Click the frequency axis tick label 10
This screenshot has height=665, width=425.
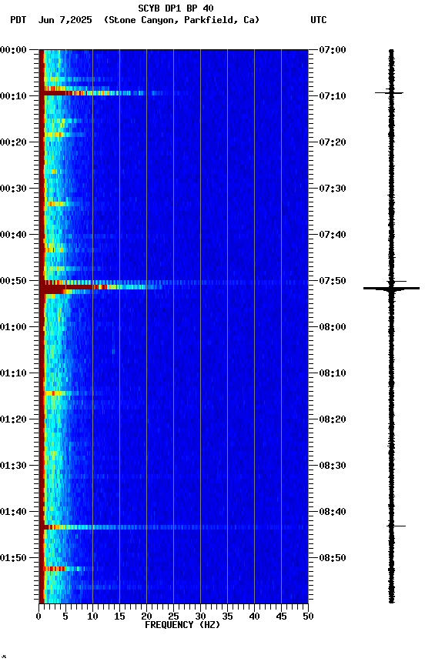tap(92, 617)
